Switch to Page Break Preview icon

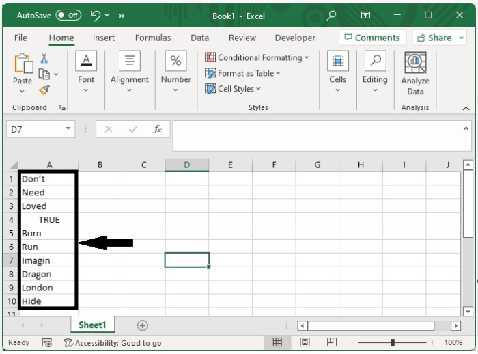point(332,342)
